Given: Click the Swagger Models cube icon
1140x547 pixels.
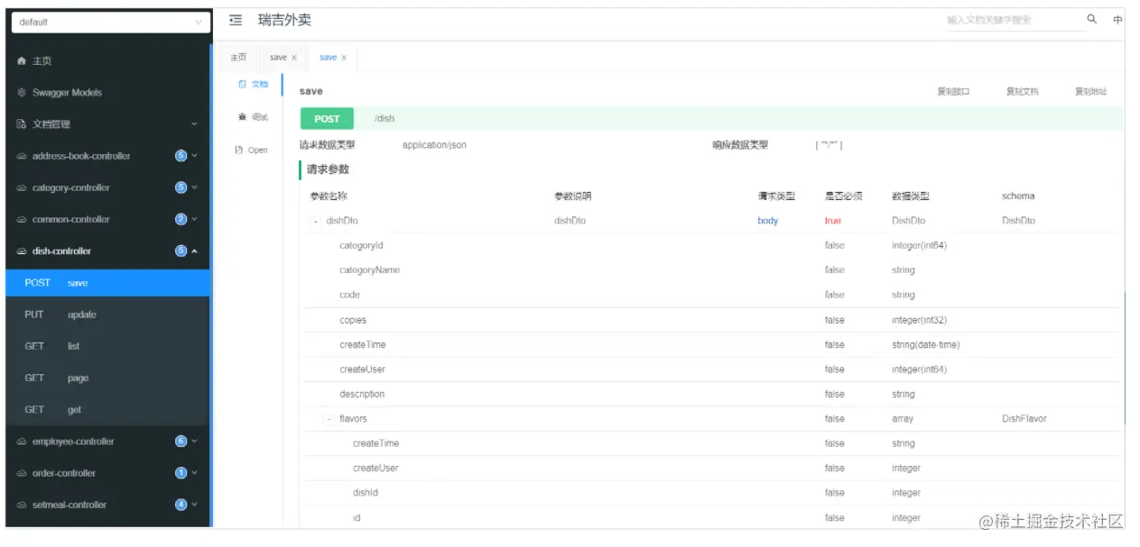Looking at the screenshot, I should tap(22, 92).
